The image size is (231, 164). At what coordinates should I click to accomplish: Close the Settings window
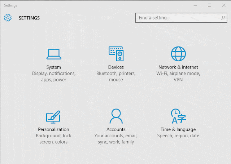(224, 5)
